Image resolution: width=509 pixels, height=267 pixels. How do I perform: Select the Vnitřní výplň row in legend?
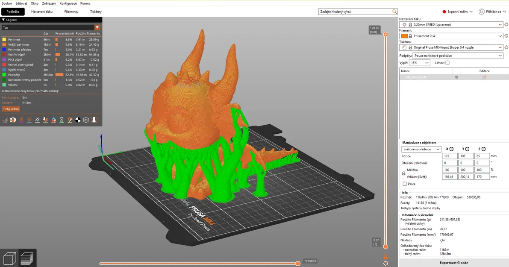point(51,55)
